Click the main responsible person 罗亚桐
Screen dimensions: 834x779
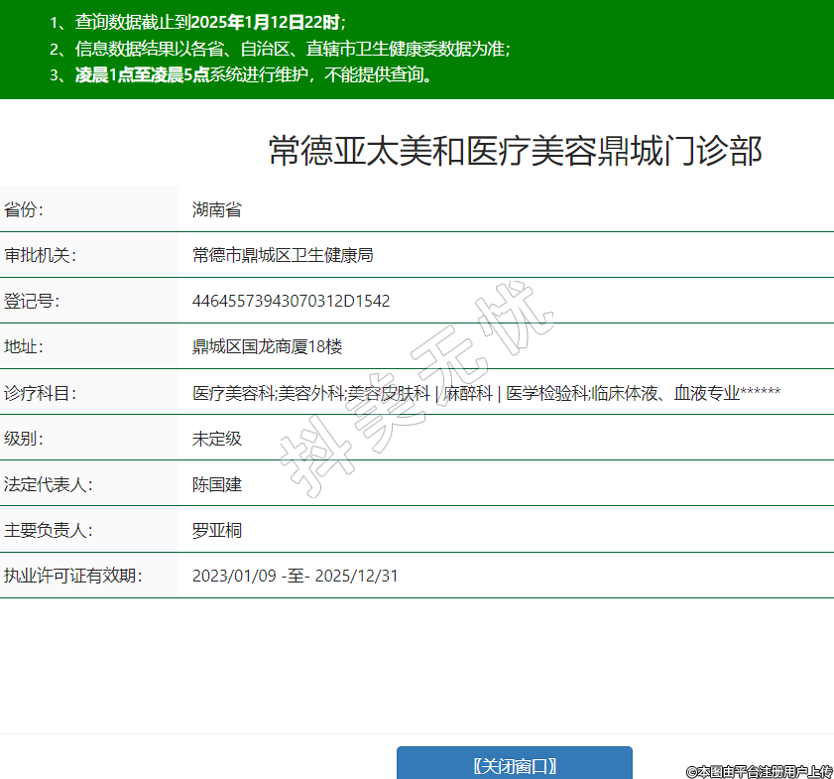(x=216, y=530)
